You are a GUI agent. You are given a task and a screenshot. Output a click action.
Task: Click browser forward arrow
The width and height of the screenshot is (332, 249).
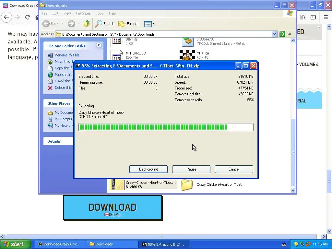point(17,17)
